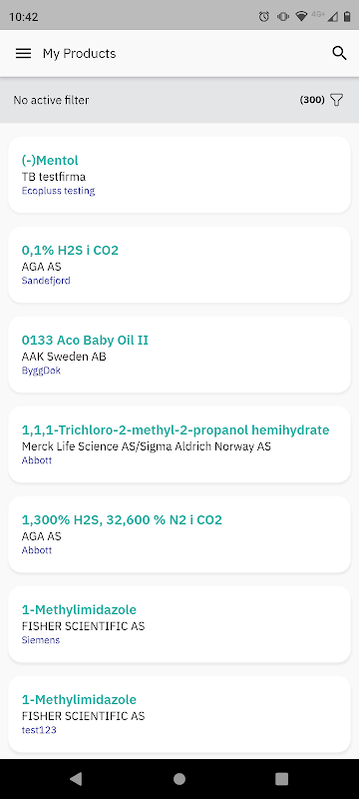Open the filter funnel icon
Viewport: 359px width, 799px height.
(337, 100)
